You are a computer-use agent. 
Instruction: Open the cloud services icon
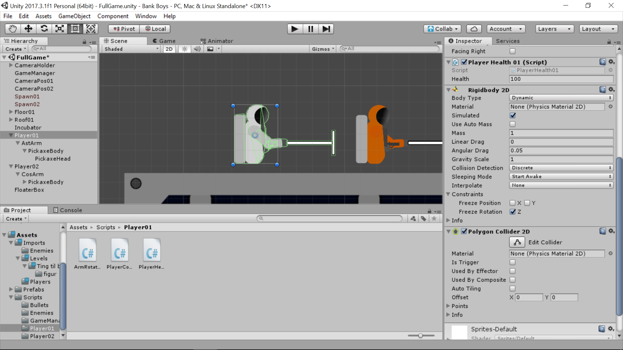pos(474,29)
